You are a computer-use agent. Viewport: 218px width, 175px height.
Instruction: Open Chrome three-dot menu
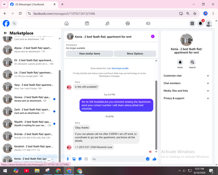pos(213,14)
